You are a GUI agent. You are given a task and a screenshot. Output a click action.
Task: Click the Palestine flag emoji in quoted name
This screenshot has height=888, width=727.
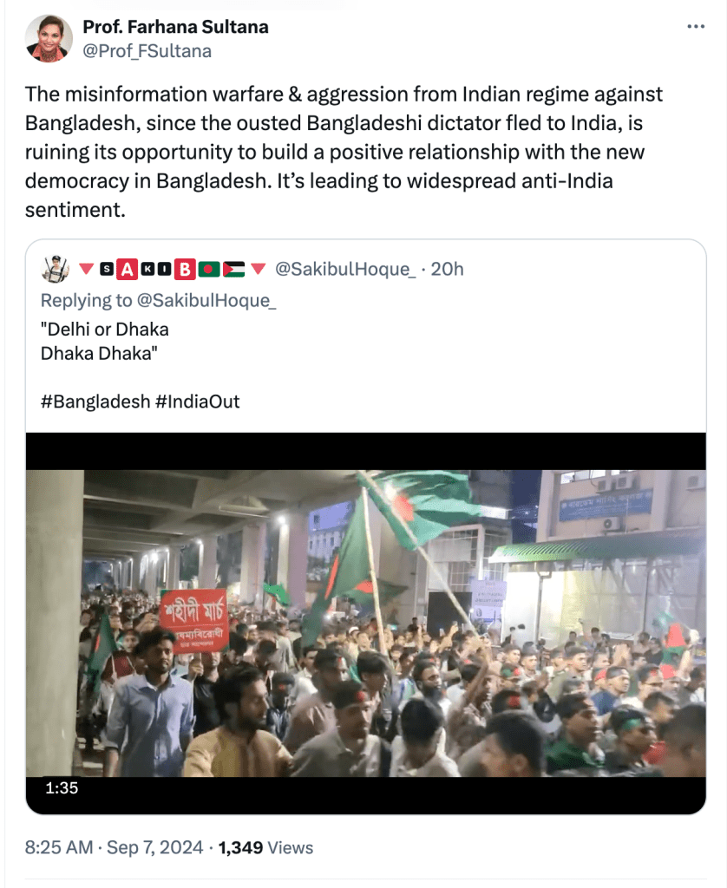point(233,270)
